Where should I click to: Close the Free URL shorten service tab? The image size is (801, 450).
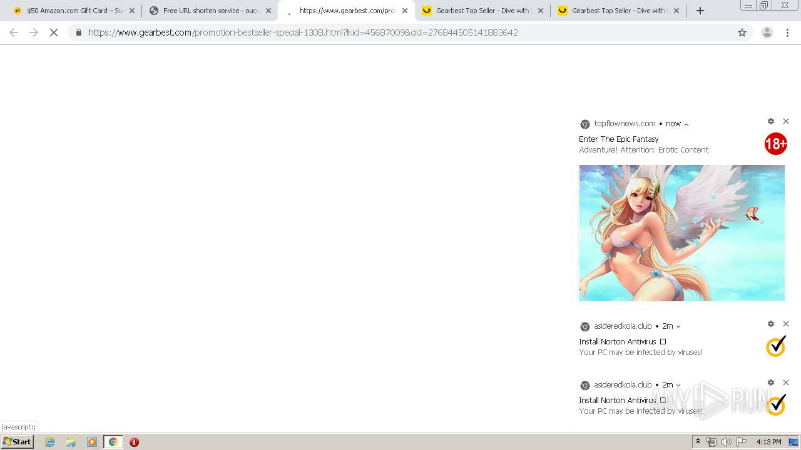(268, 11)
